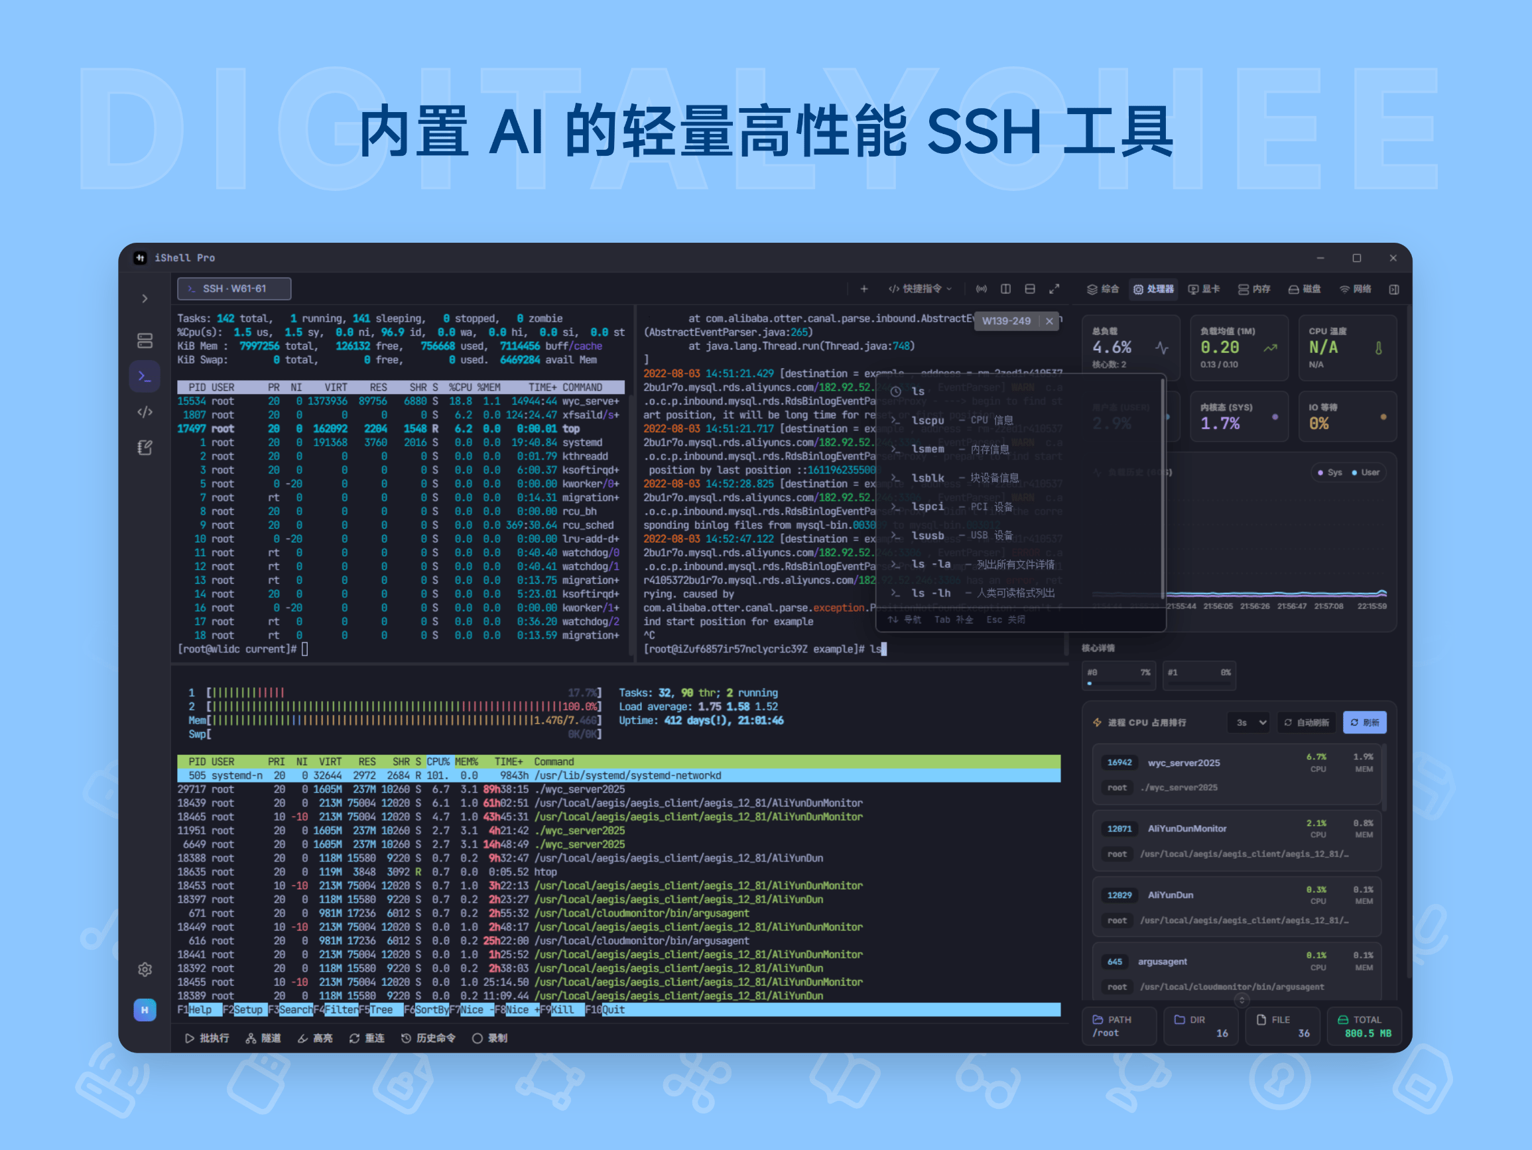Open the terminal sessions icon in the sidebar
1532x1150 pixels.
pyautogui.click(x=145, y=376)
